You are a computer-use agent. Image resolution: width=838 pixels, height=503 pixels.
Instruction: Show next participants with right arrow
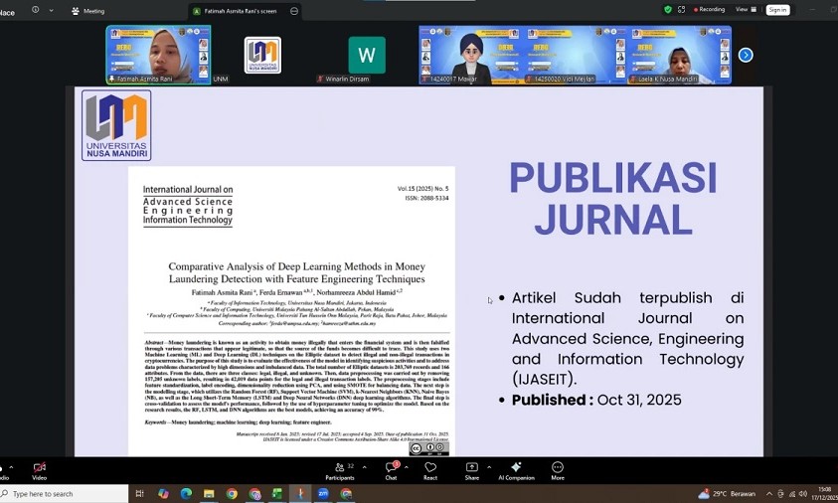746,55
